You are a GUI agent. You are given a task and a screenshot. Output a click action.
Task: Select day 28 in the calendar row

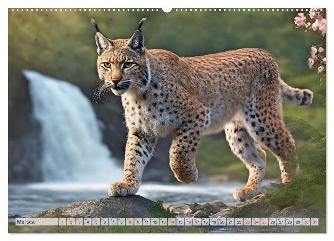289,222
